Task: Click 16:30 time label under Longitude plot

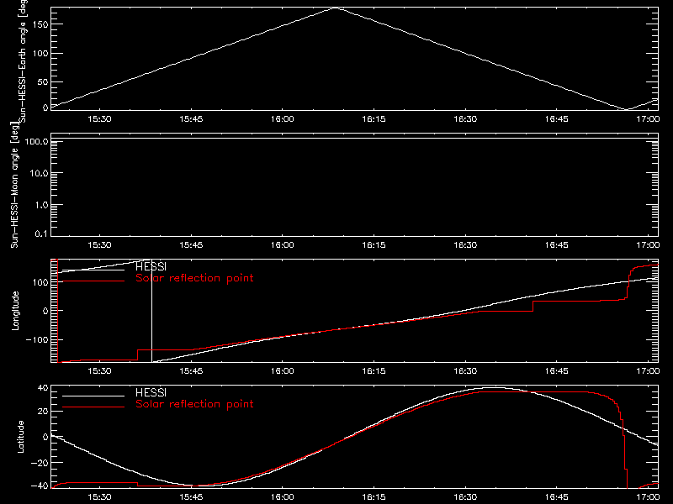Action: pyautogui.click(x=465, y=370)
